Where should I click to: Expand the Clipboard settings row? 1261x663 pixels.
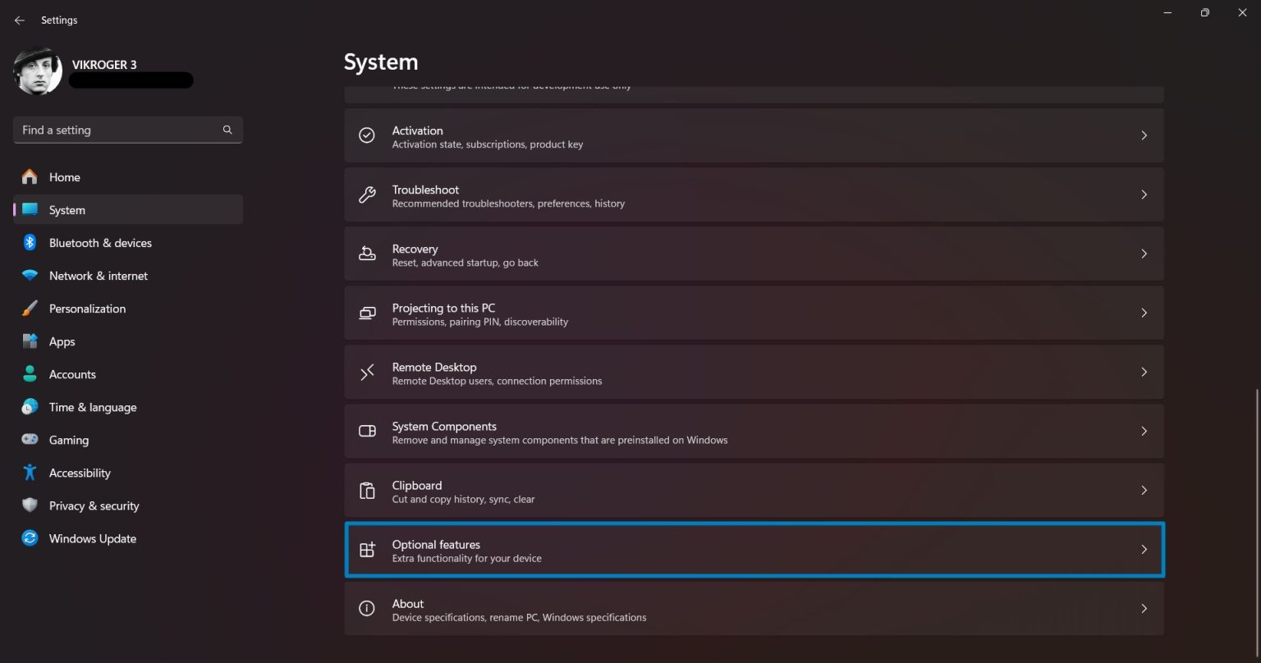tap(754, 490)
